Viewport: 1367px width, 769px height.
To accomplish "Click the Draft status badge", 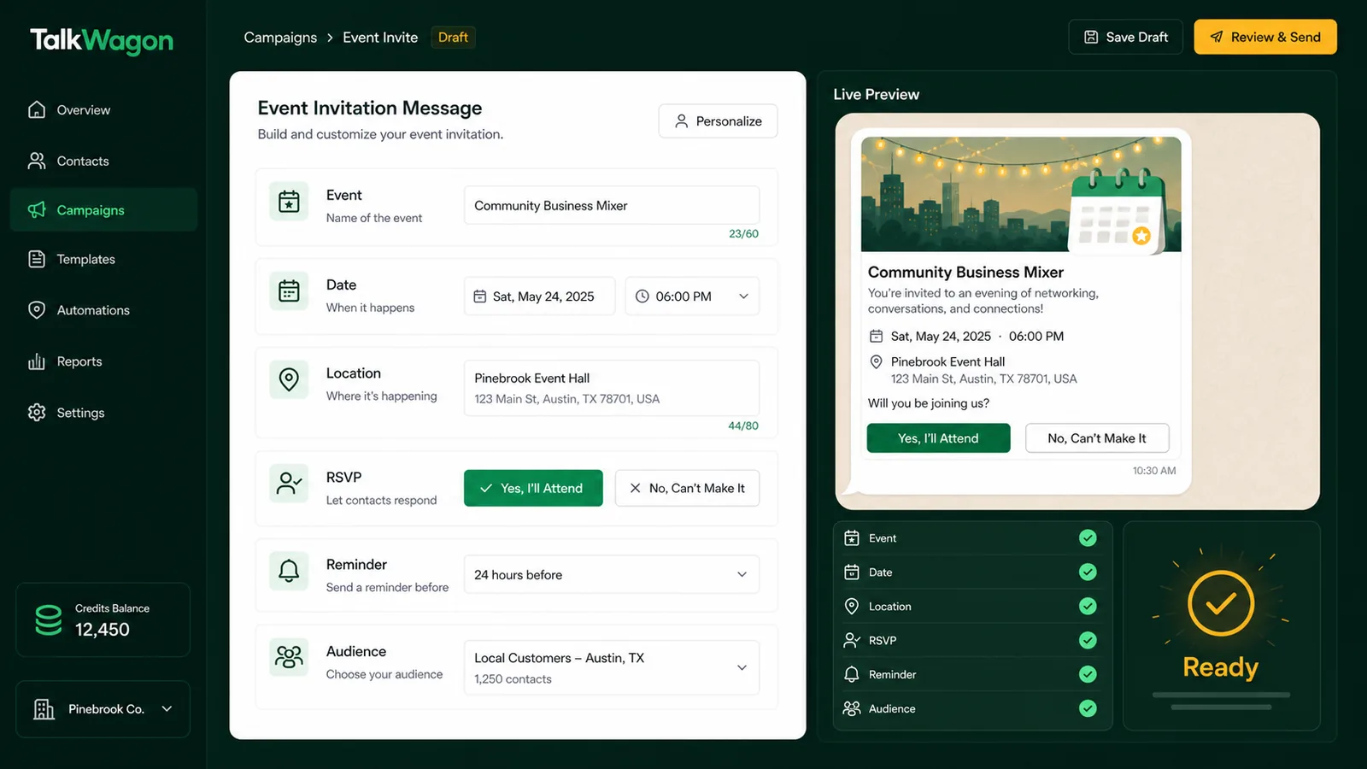I will coord(453,38).
